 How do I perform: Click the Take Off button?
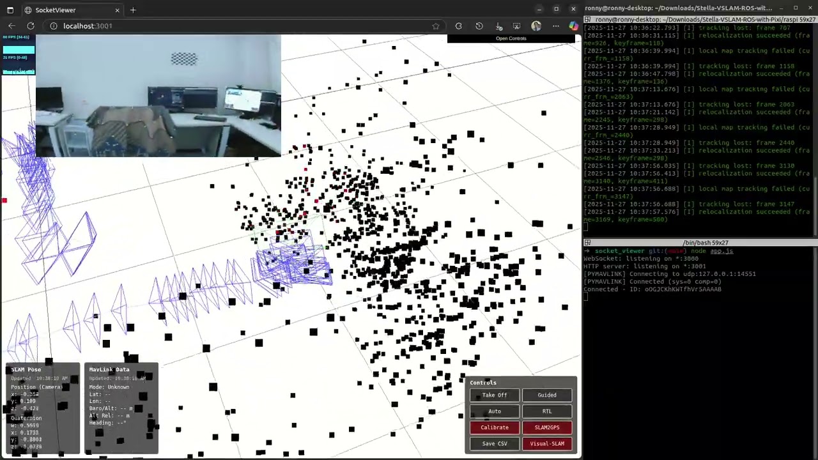point(495,395)
